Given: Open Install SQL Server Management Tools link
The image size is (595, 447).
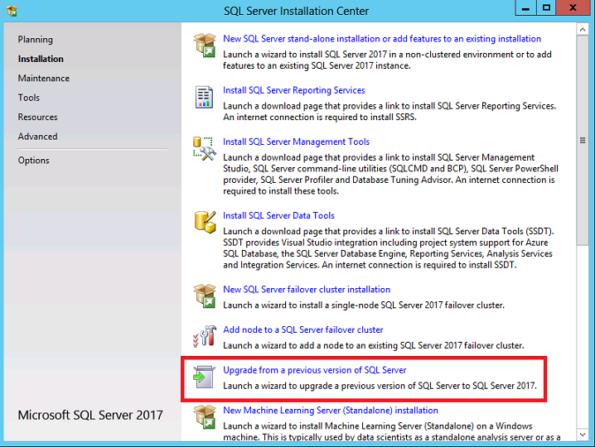Looking at the screenshot, I should pos(296,142).
